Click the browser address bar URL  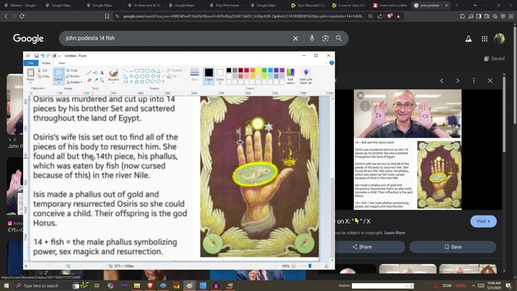pos(244,16)
